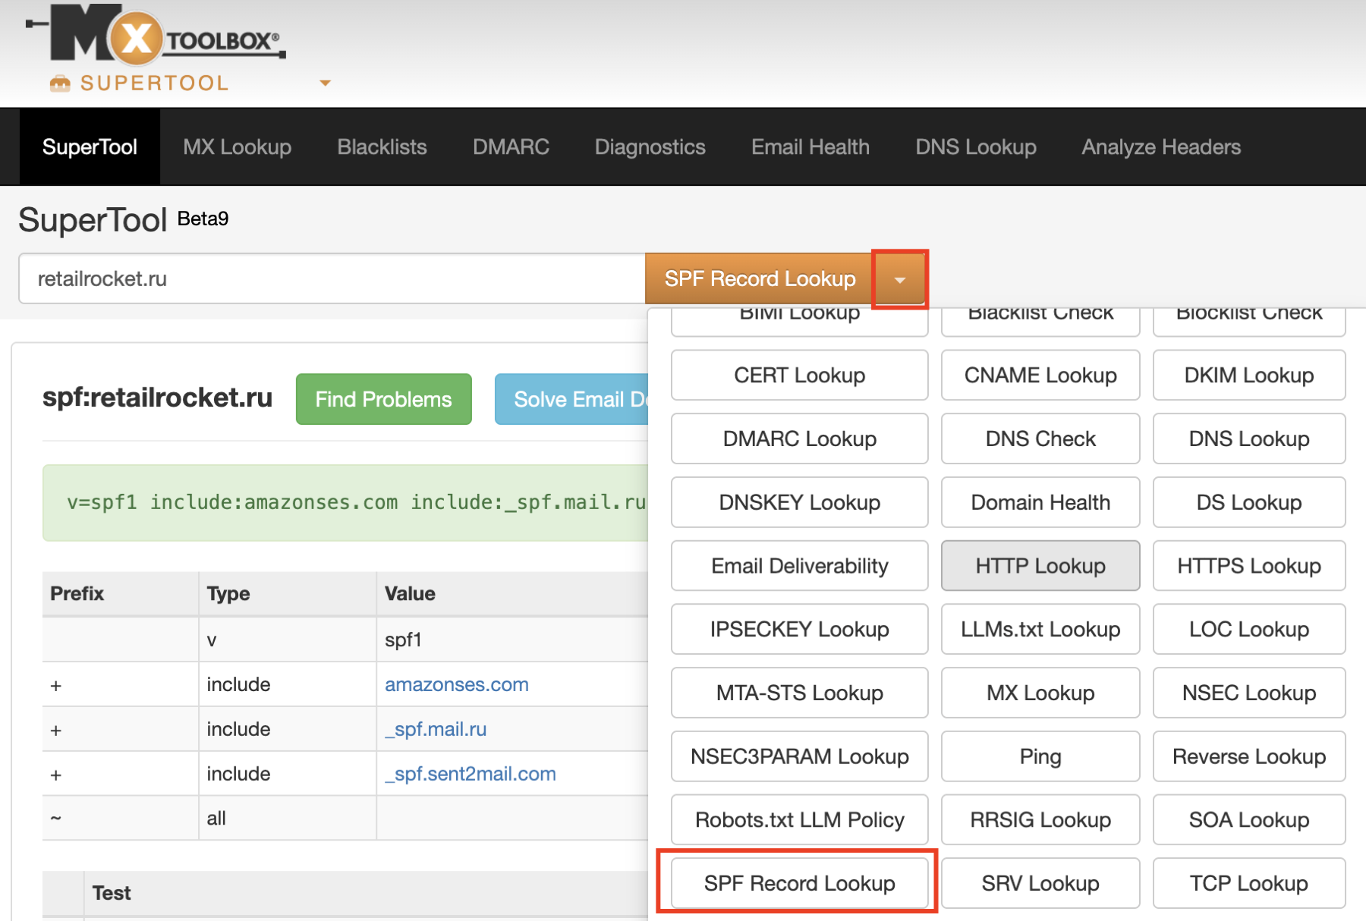Choose Email Deliverability option
Viewport: 1366px width, 921px height.
(x=799, y=566)
